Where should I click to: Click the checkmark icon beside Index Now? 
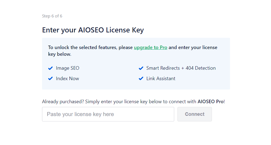click(x=50, y=79)
